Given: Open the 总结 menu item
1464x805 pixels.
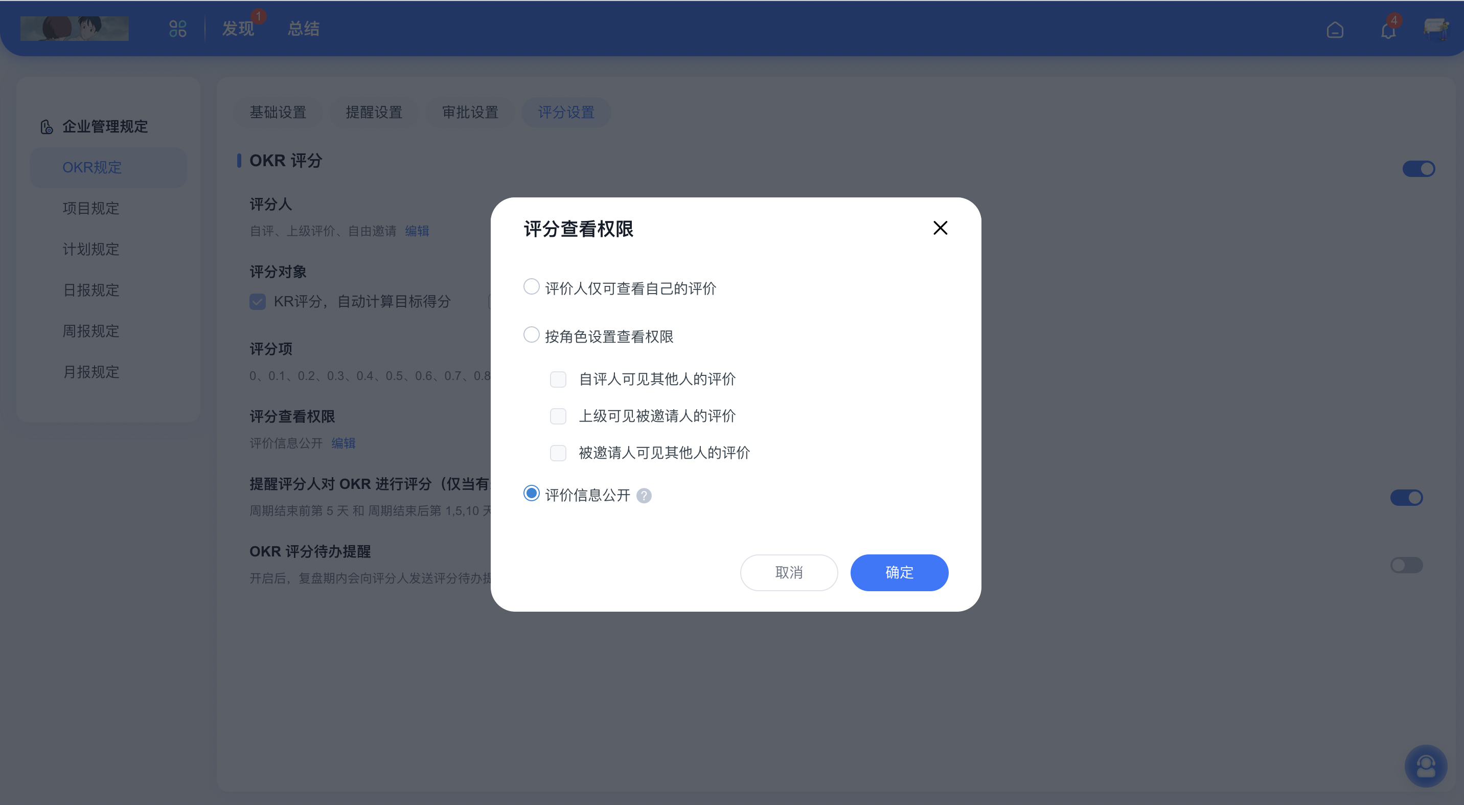Looking at the screenshot, I should pyautogui.click(x=304, y=29).
